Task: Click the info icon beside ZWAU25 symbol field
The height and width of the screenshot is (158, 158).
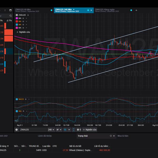Action: coord(17,130)
